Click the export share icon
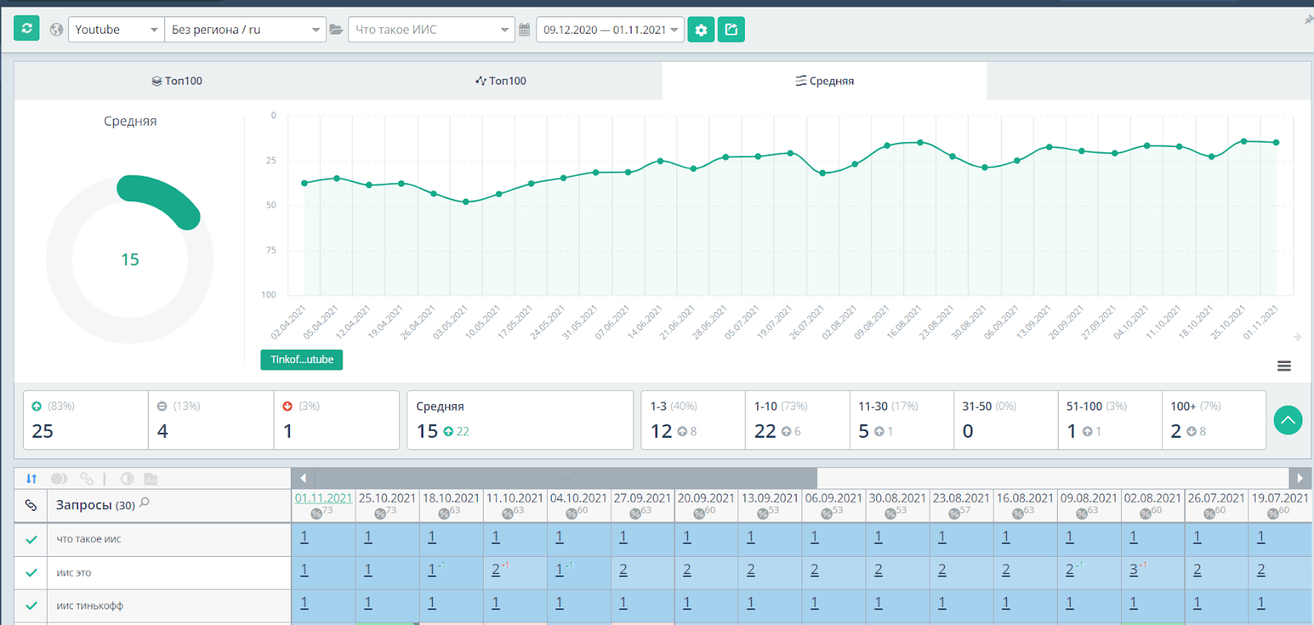The height and width of the screenshot is (625, 1314). [x=731, y=30]
